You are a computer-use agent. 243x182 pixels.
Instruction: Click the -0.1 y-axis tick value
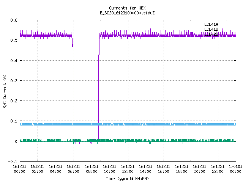coord(13,162)
